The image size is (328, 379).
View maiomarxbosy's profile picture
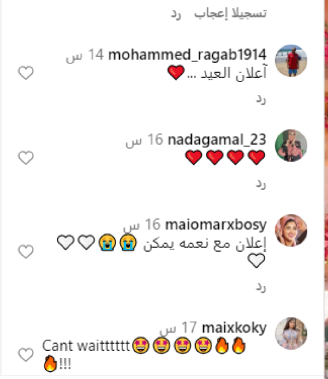[291, 230]
